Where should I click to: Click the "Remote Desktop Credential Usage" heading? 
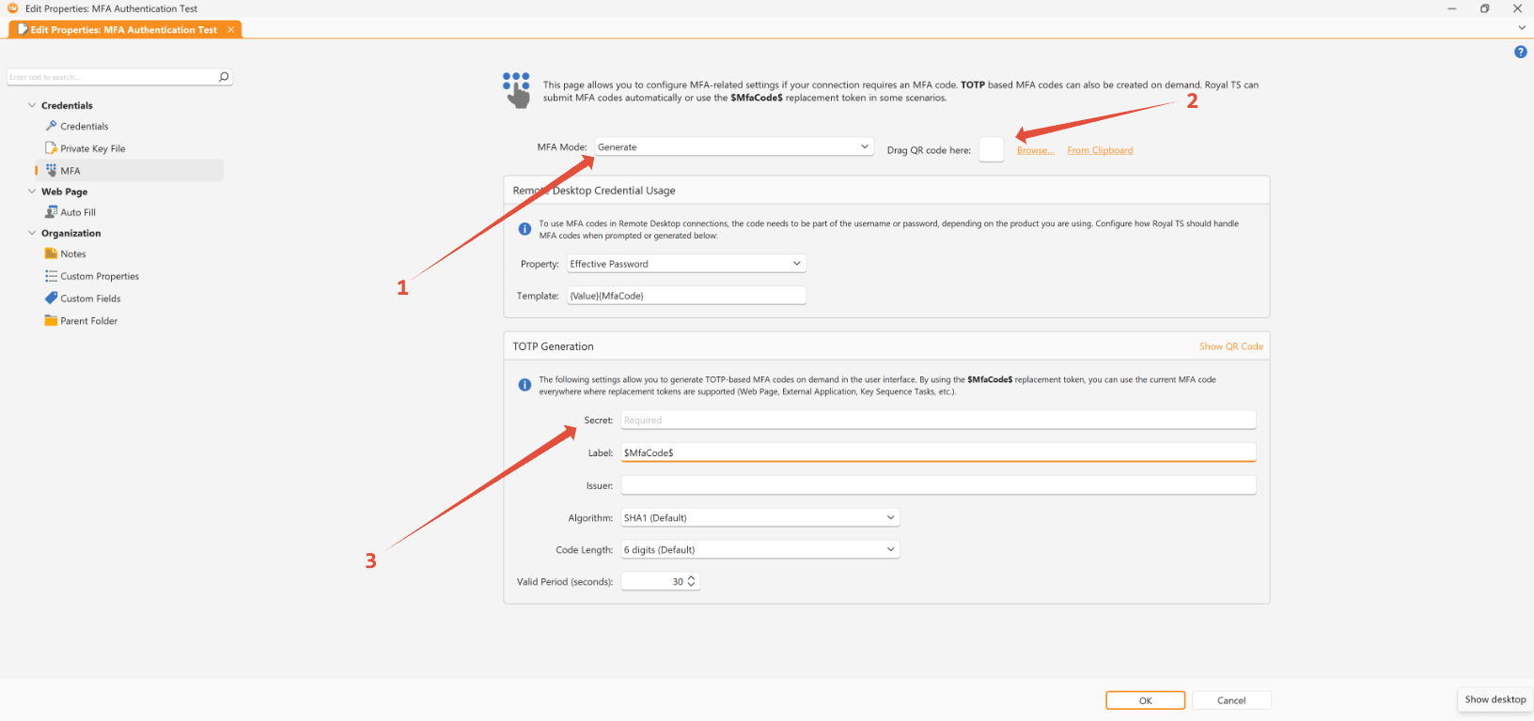[x=594, y=191]
